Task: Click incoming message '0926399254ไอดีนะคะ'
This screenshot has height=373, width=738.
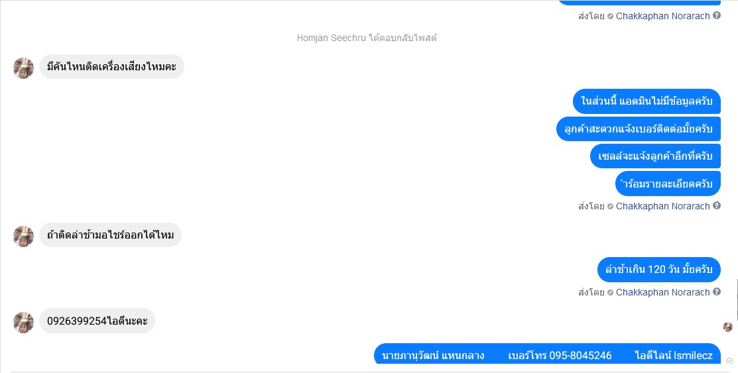Action: (x=97, y=321)
